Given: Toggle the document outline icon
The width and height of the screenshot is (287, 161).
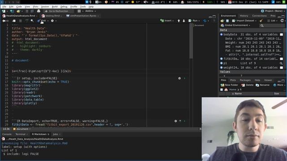Looking at the screenshot, I should 214,21.
